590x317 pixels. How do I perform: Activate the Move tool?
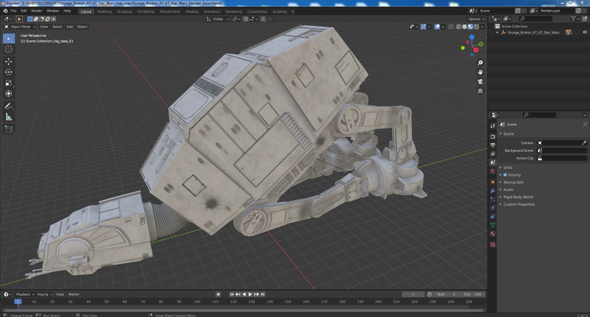(9, 62)
